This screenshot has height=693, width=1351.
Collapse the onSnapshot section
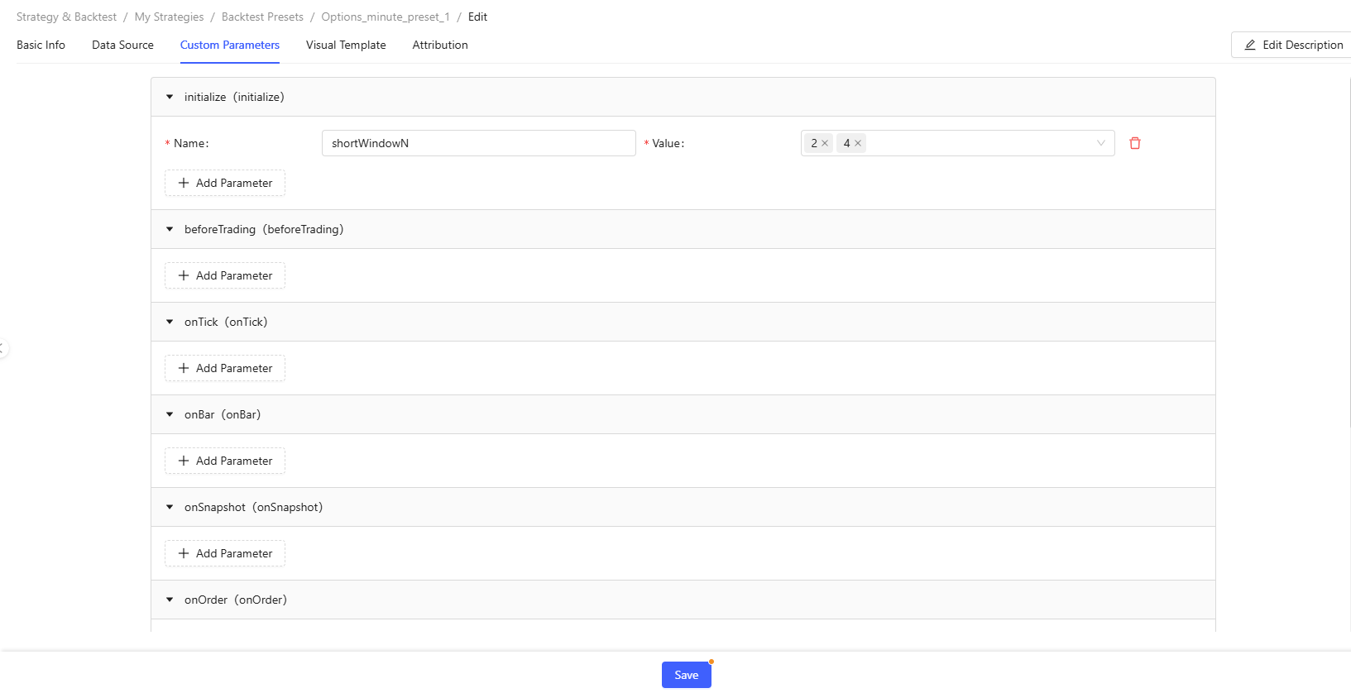tap(170, 508)
